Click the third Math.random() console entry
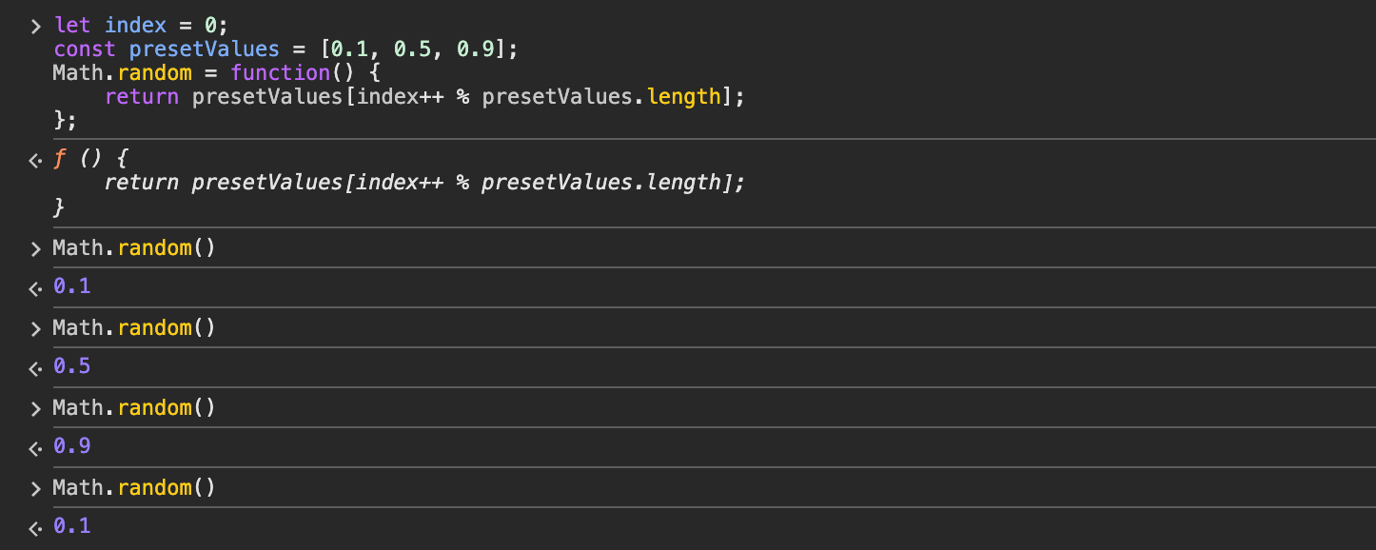Viewport: 1376px width, 550px height. [134, 408]
